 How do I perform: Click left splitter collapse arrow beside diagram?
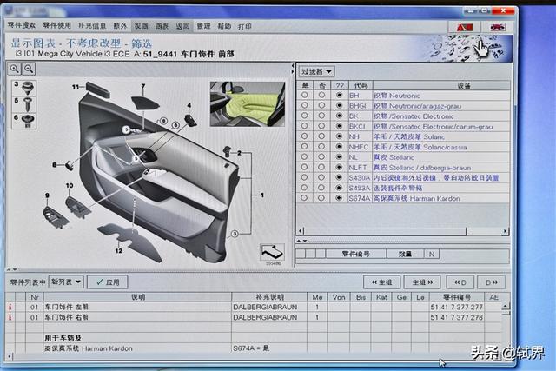coord(293,66)
